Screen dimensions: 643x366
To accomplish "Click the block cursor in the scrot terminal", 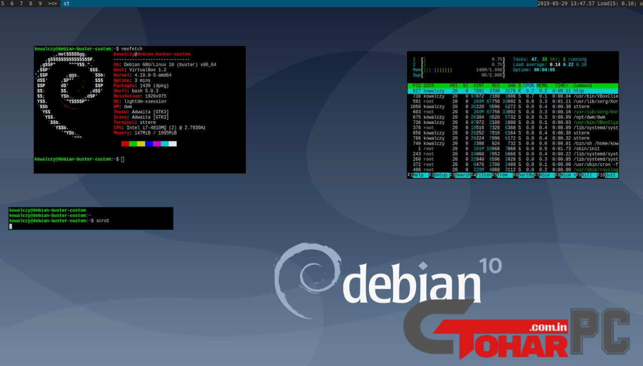I will [11, 226].
